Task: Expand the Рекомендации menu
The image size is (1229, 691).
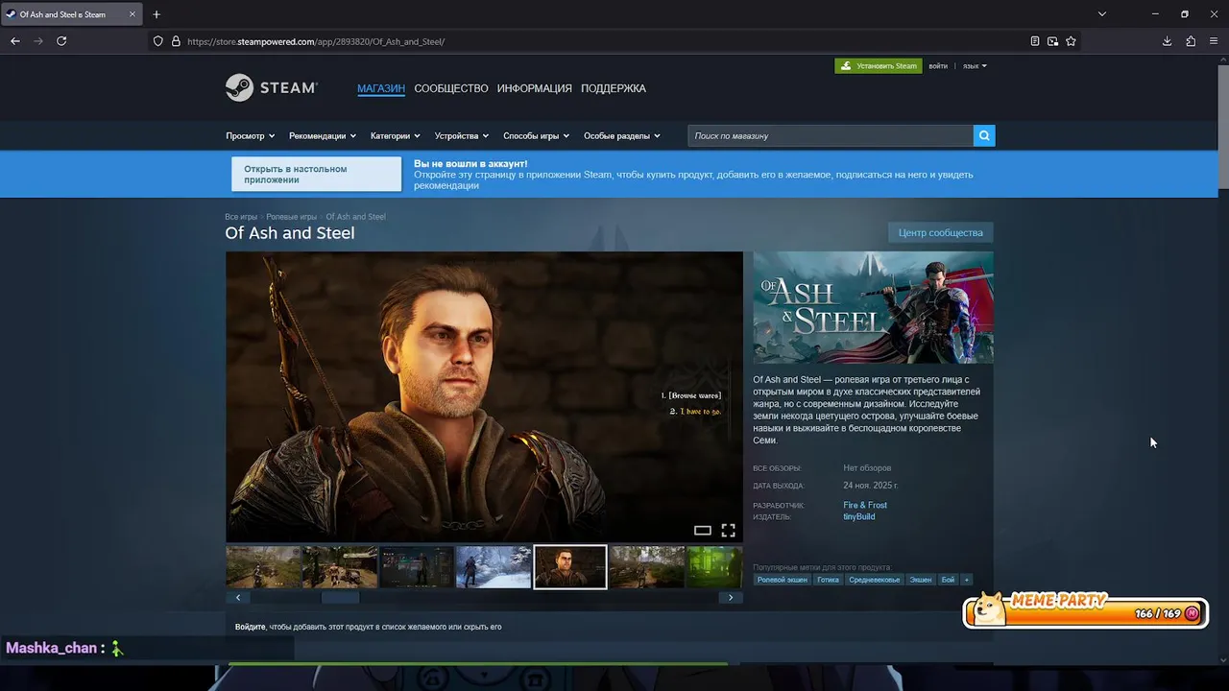Action: point(323,136)
